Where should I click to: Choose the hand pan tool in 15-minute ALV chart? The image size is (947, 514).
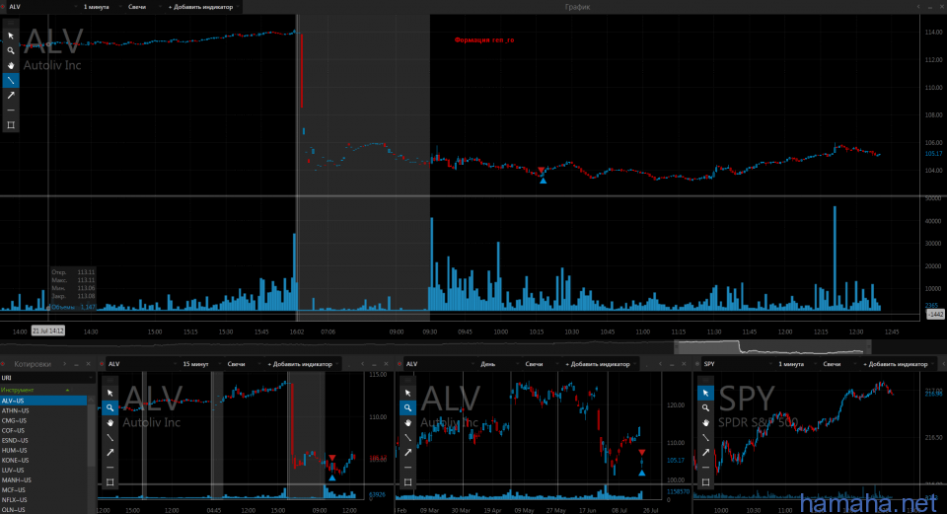(x=109, y=421)
